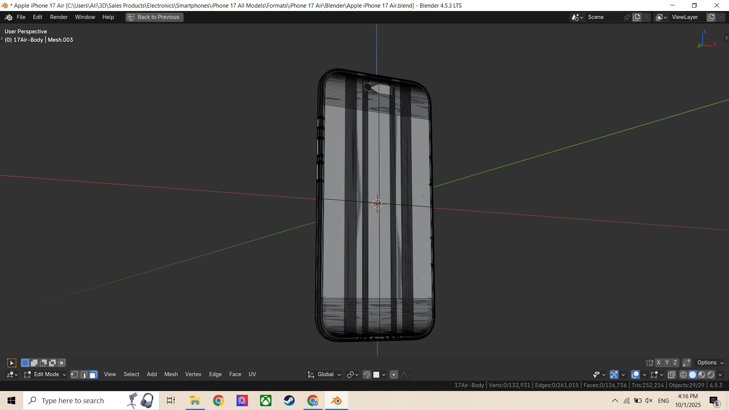729x410 pixels.
Task: Open the viewport View menu
Action: (110, 375)
